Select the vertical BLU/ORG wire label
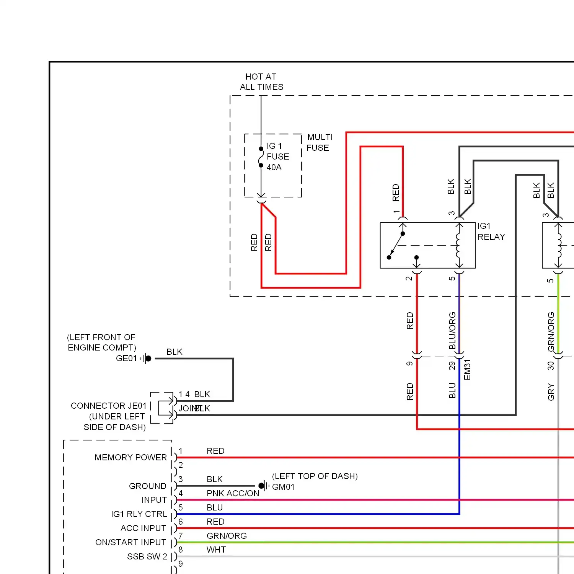The width and height of the screenshot is (574, 574). pyautogui.click(x=452, y=331)
